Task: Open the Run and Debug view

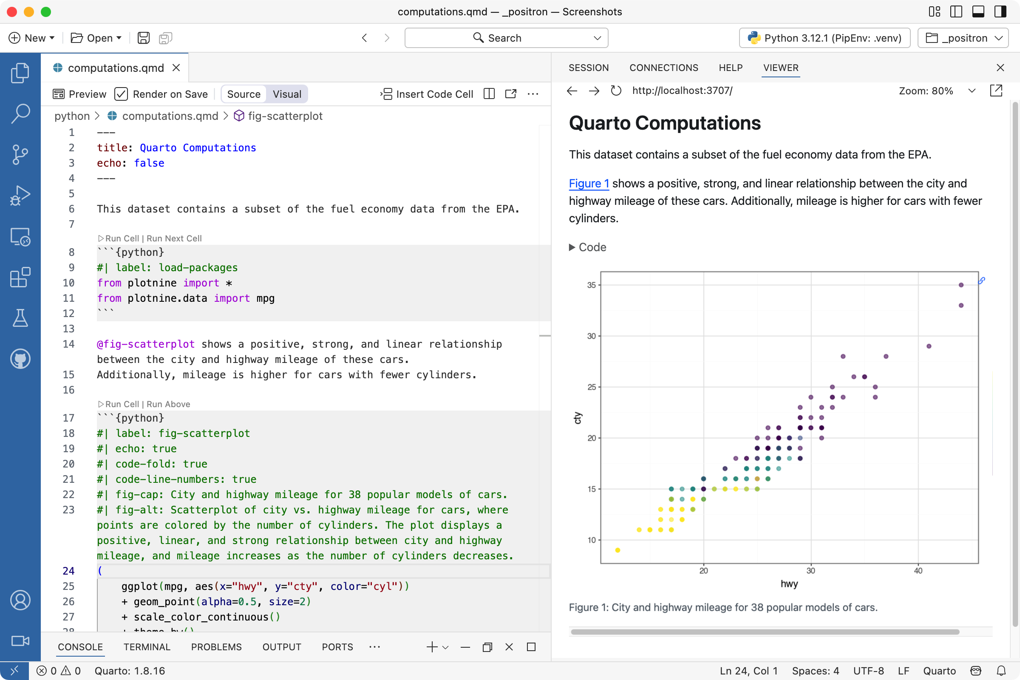Action: click(x=20, y=195)
